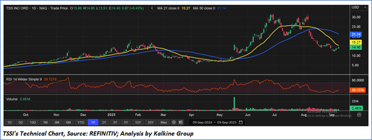372x140 pixels.
Task: Select the 1M range tab
Action: pos(45,122)
